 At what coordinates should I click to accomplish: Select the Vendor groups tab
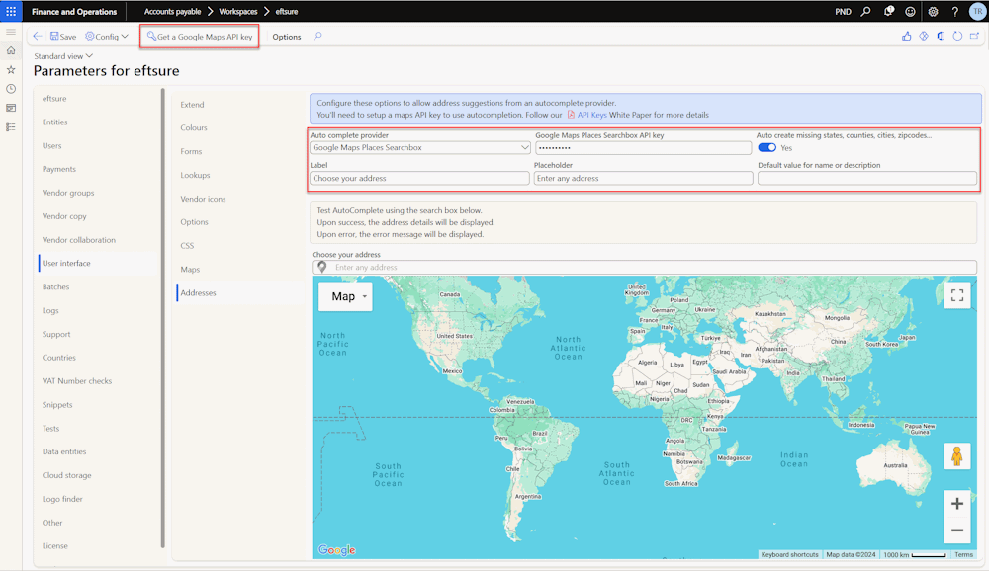pyautogui.click(x=68, y=193)
